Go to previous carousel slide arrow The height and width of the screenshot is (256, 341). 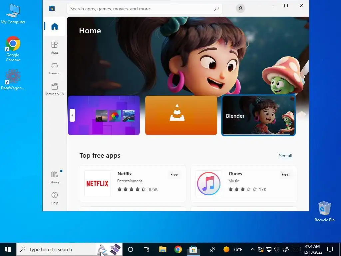tap(72, 115)
